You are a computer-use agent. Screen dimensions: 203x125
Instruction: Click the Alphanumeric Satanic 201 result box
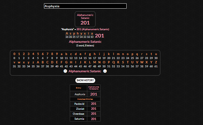point(85,19)
